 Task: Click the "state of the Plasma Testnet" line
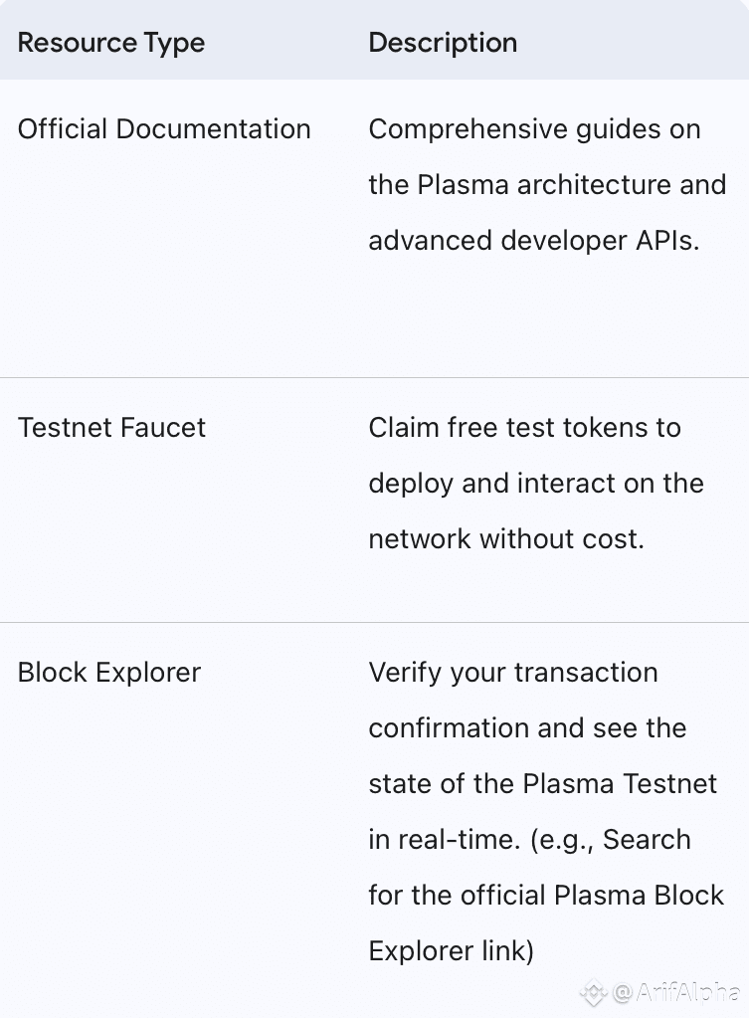point(542,784)
